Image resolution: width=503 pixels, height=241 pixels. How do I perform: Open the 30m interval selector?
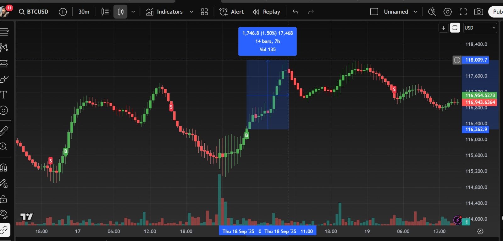84,12
